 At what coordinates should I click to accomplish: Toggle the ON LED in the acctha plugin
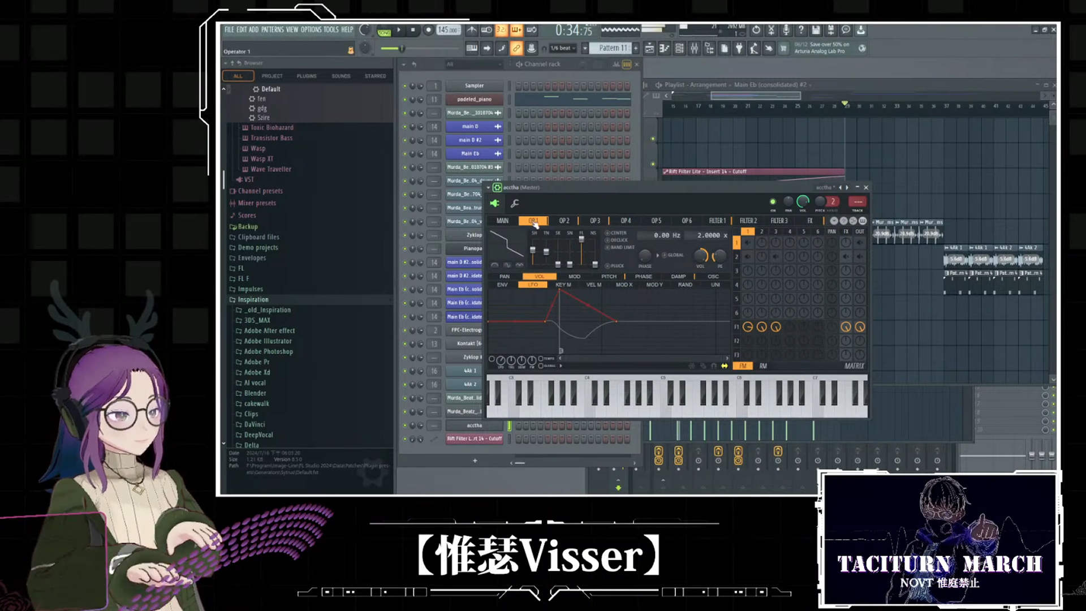pyautogui.click(x=773, y=202)
